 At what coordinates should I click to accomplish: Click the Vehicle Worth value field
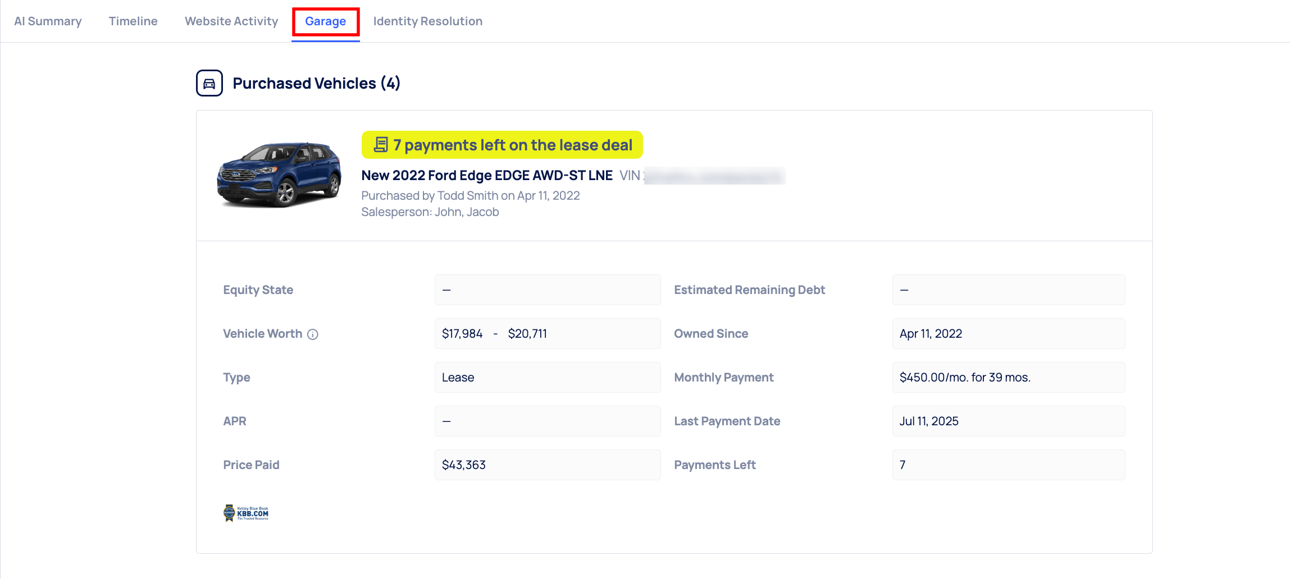click(x=547, y=334)
